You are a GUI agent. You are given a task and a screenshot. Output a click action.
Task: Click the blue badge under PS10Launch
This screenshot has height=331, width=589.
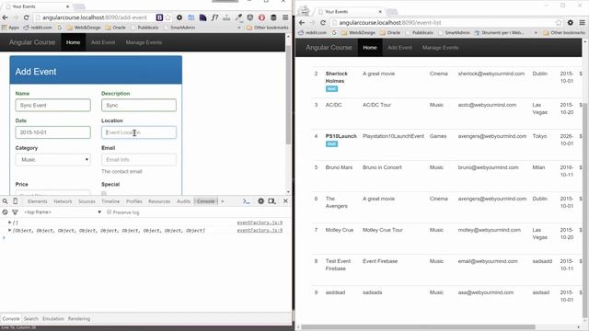[331, 144]
